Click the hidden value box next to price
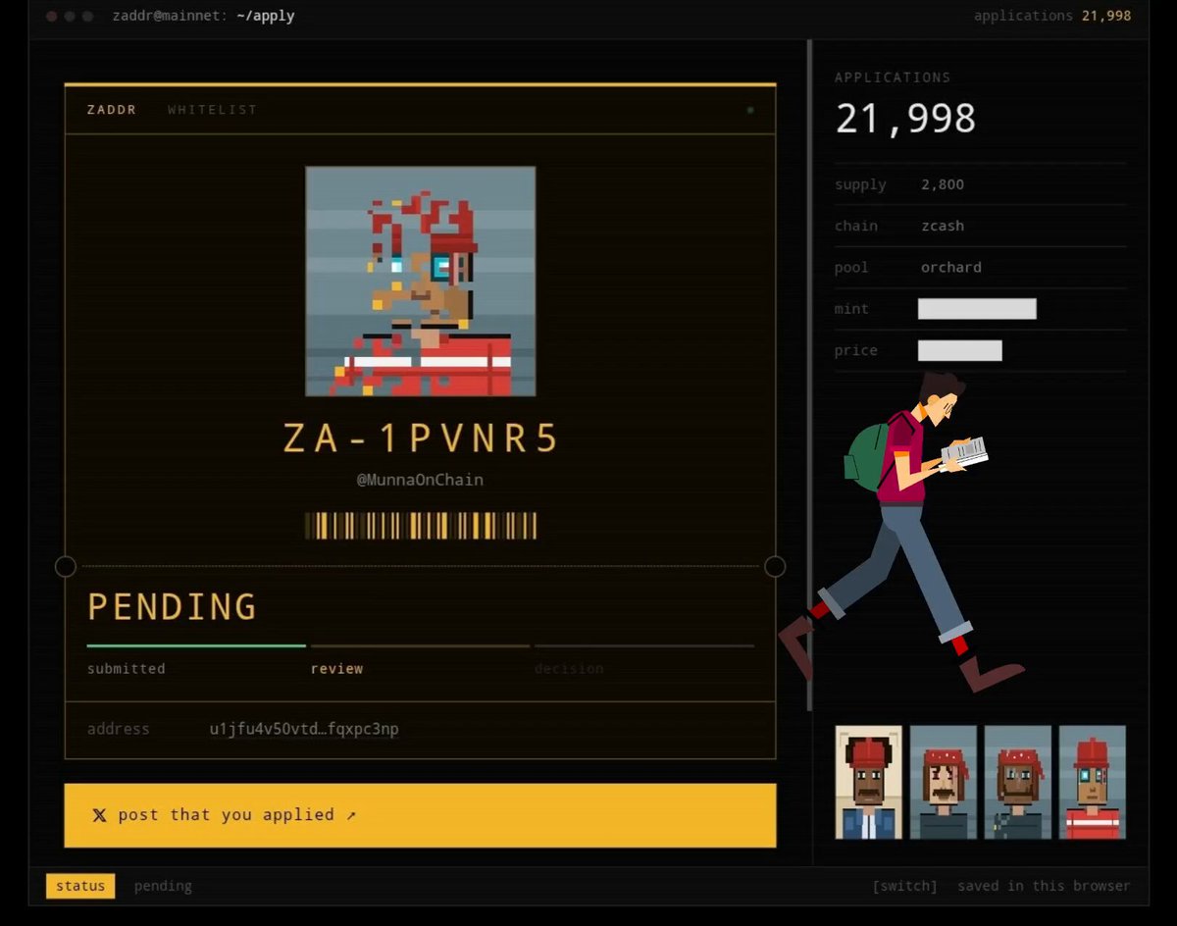1177x926 pixels. pyautogui.click(x=960, y=350)
